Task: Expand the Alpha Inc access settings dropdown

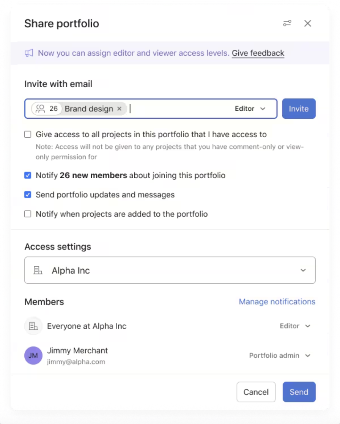Action: [170, 270]
